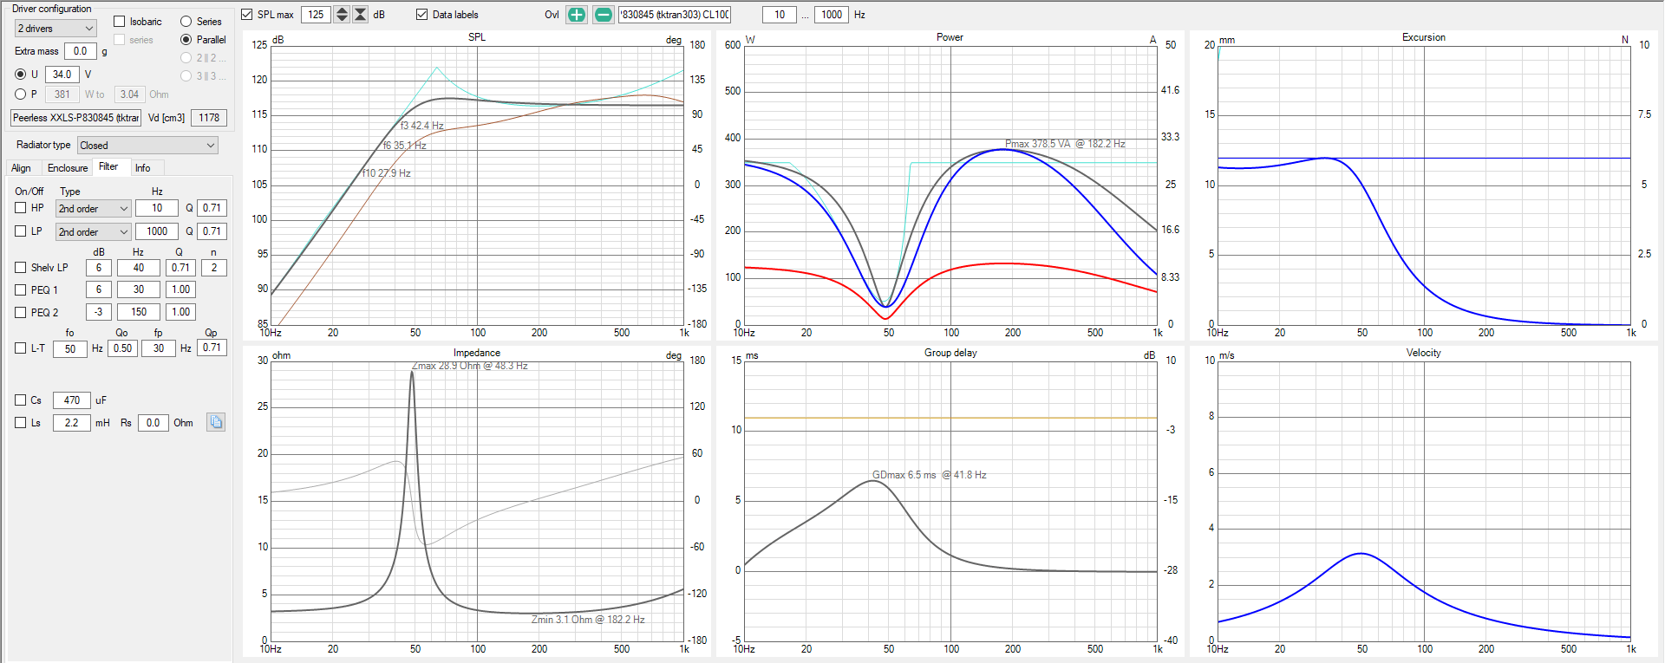The height and width of the screenshot is (663, 1665).
Task: Enable the Cs capacitor checkbox
Action: (x=21, y=400)
